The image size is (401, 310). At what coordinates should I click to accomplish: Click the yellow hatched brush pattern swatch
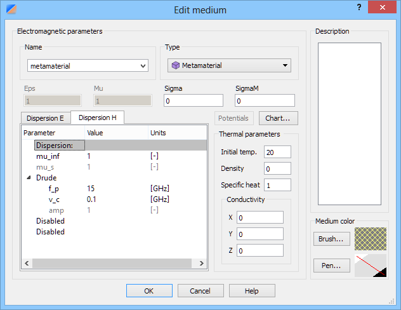coord(371,239)
